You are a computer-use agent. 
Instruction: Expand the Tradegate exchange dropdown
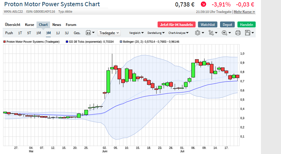point(109,33)
